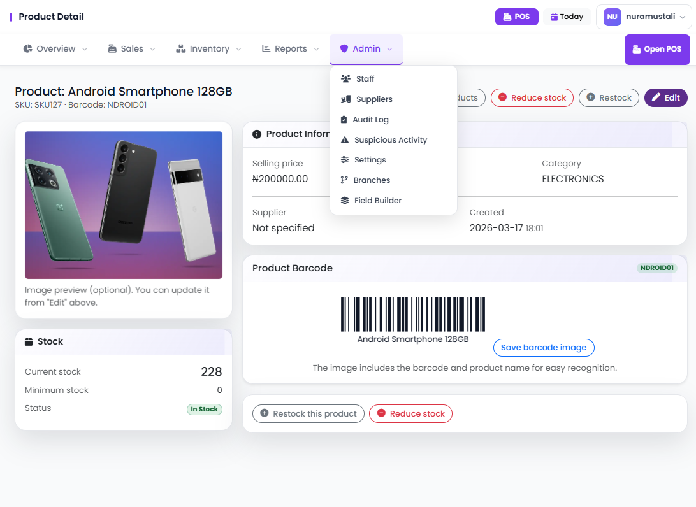Click the Open POS button
The image size is (696, 507).
(x=656, y=50)
